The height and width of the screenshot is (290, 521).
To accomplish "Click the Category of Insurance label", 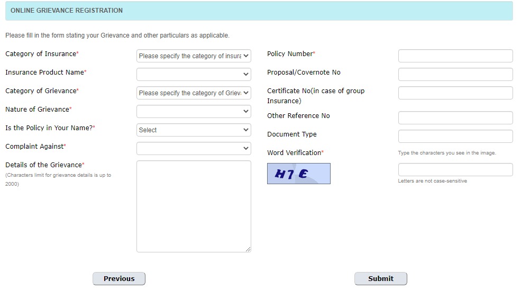I will coord(41,54).
